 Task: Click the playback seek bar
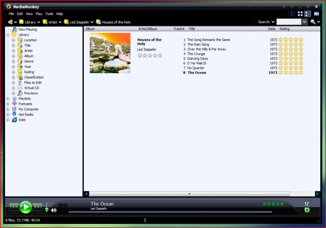170,212
